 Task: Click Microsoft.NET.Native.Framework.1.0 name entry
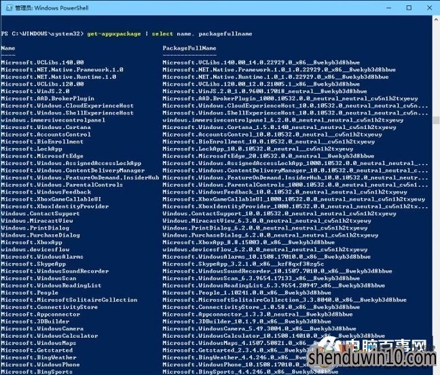pyautogui.click(x=62, y=69)
